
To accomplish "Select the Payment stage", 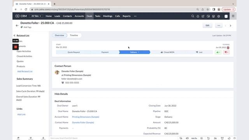I will [105, 52].
